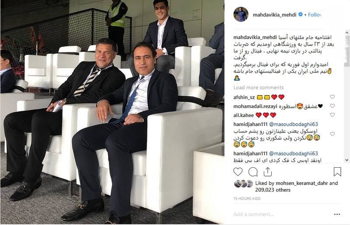Like the post with heart icon

pos(238,172)
